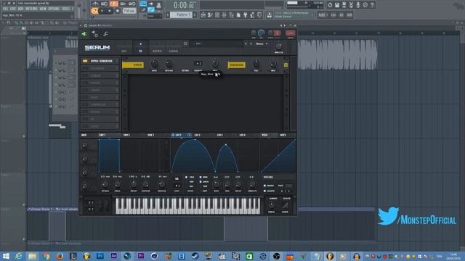Open the playlist view from shortcut icons
This screenshot has height=261, width=465.
tap(203, 14)
